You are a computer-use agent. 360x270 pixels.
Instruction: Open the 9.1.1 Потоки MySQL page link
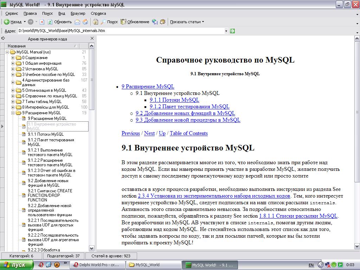174,100
